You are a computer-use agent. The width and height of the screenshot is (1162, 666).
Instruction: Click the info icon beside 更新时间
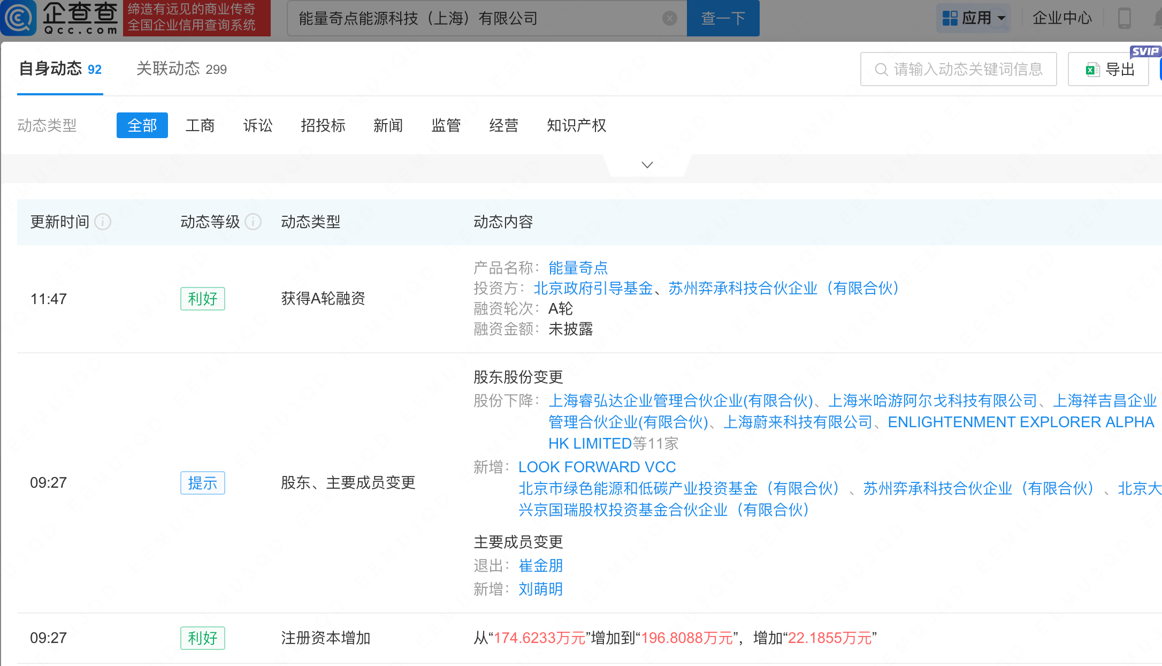103,222
